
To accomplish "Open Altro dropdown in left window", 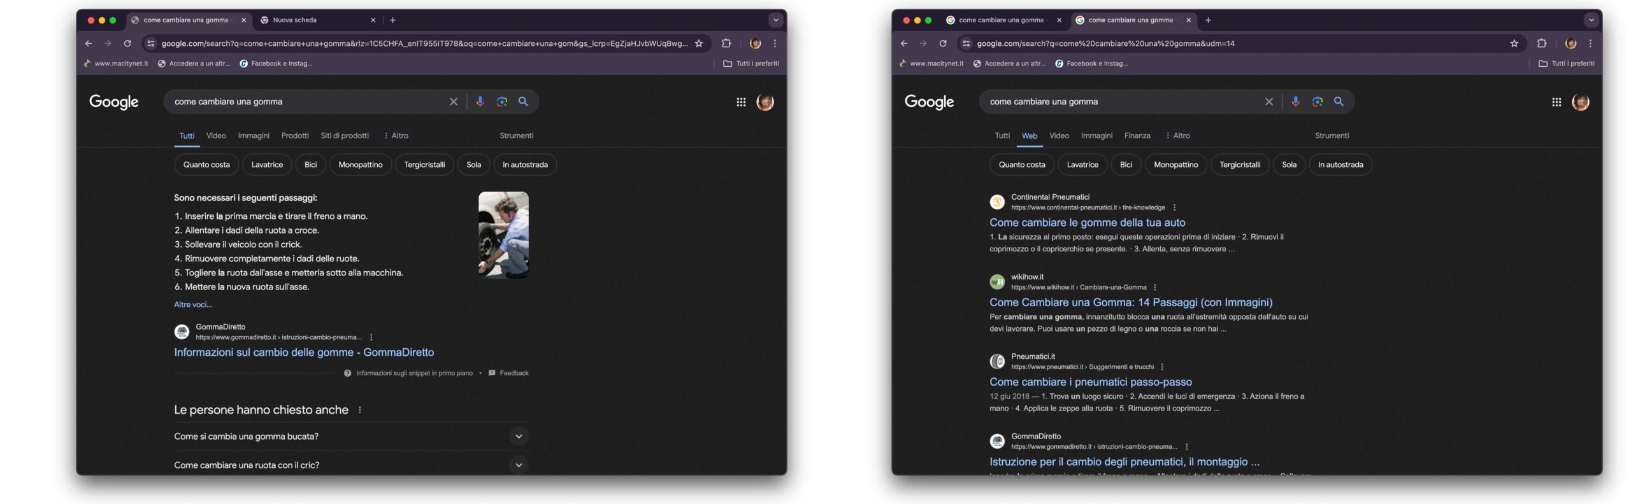I will point(396,136).
